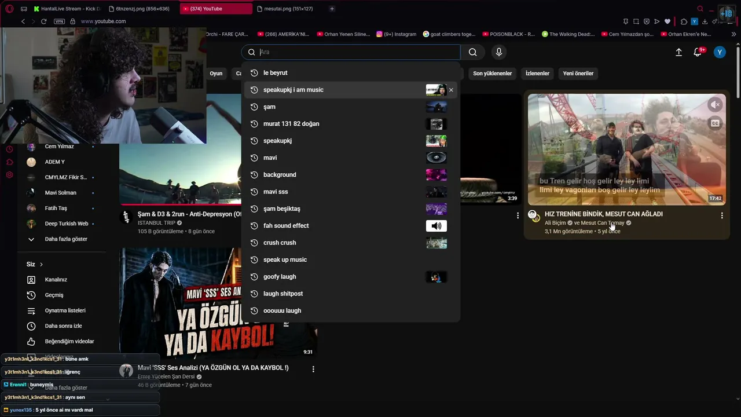Filter by 'Son yüklenenler' chip
The image size is (741, 417).
(493, 74)
